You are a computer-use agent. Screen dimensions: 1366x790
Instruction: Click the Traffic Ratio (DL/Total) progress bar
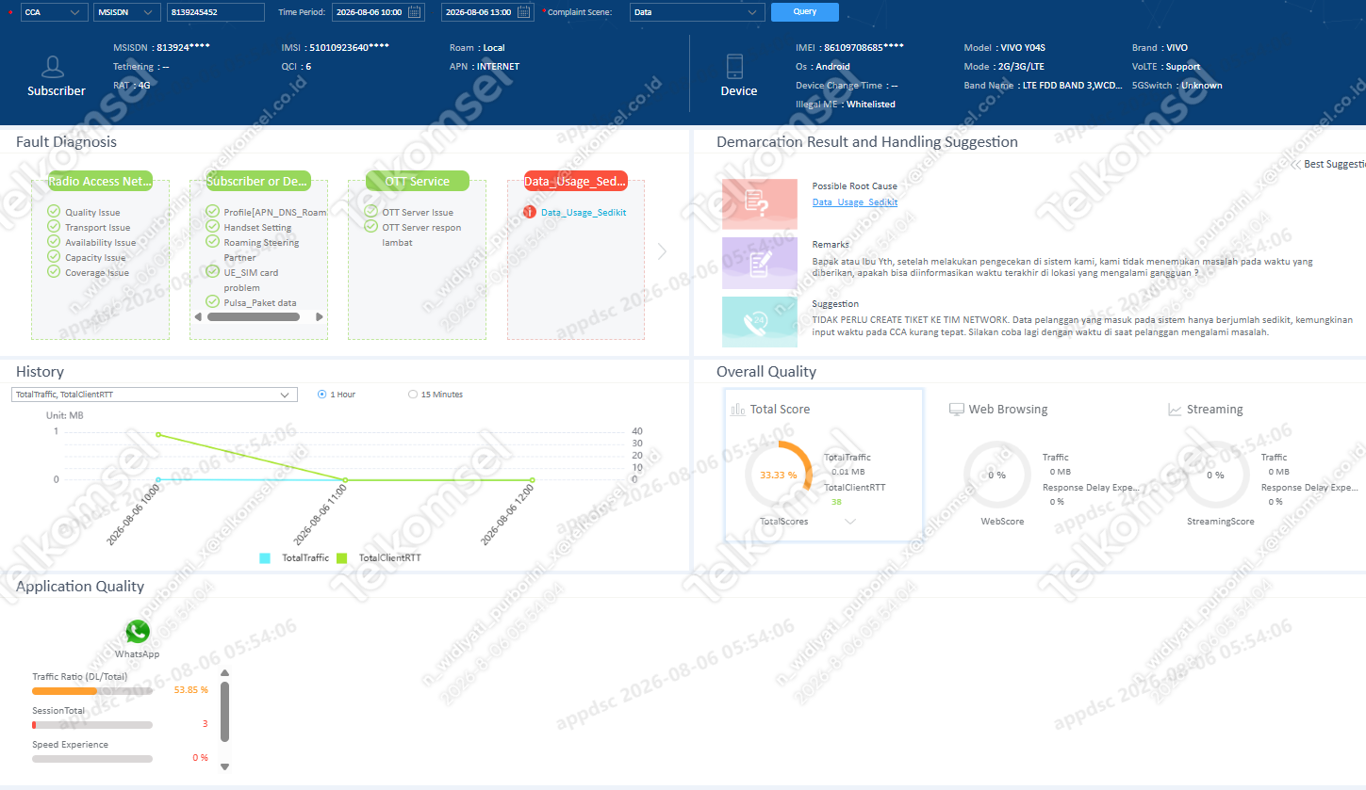(92, 691)
